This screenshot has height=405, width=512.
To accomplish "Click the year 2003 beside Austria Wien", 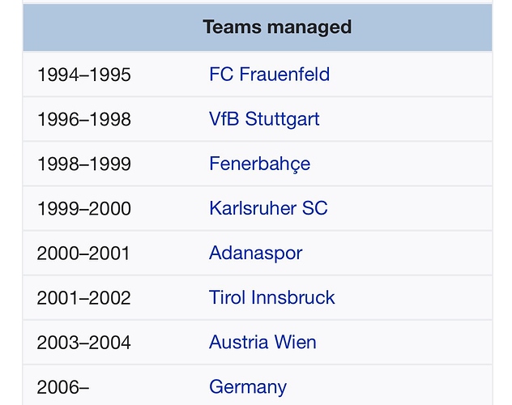I will (58, 342).
